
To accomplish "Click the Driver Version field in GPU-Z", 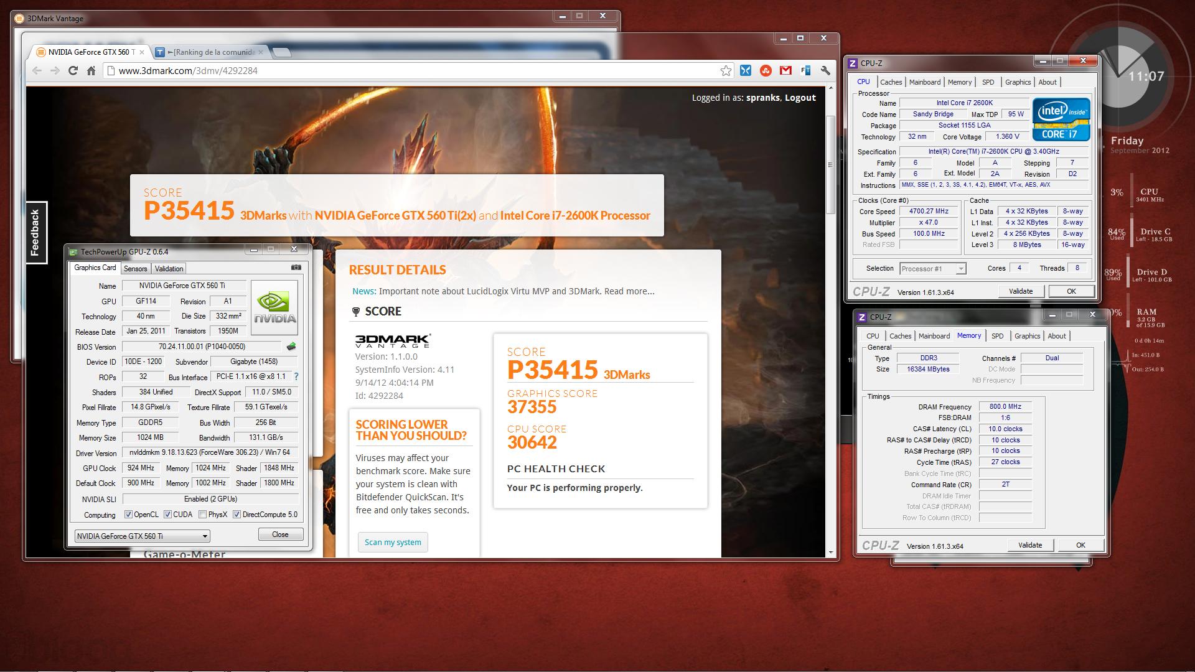I will 210,452.
